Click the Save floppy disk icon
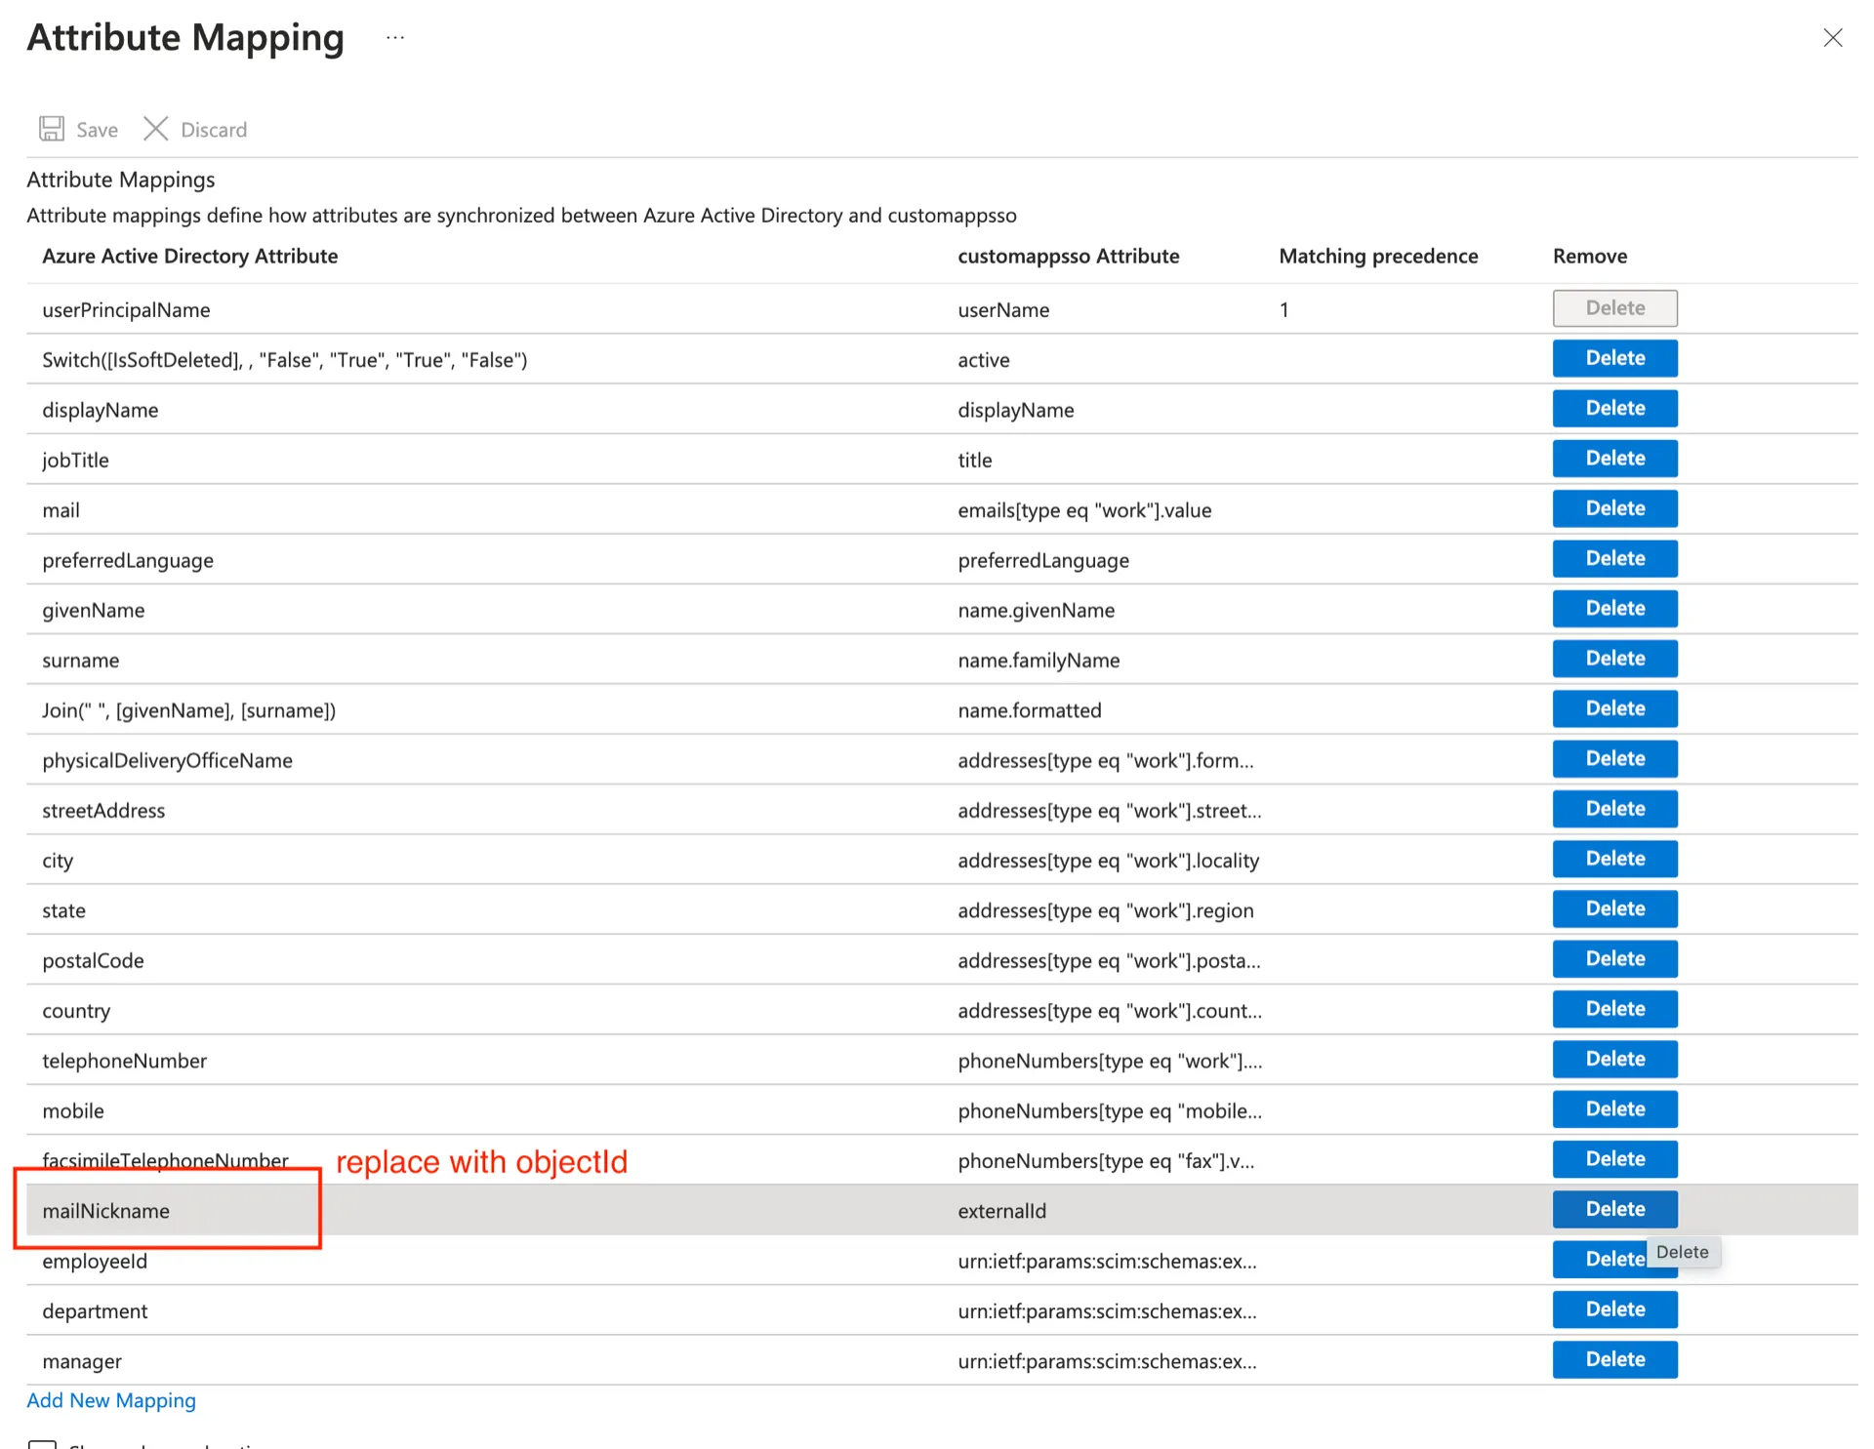 (51, 129)
